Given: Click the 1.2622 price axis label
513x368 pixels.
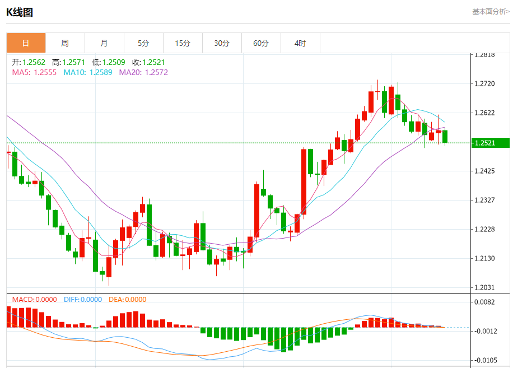Looking at the screenshot, I should click(484, 113).
